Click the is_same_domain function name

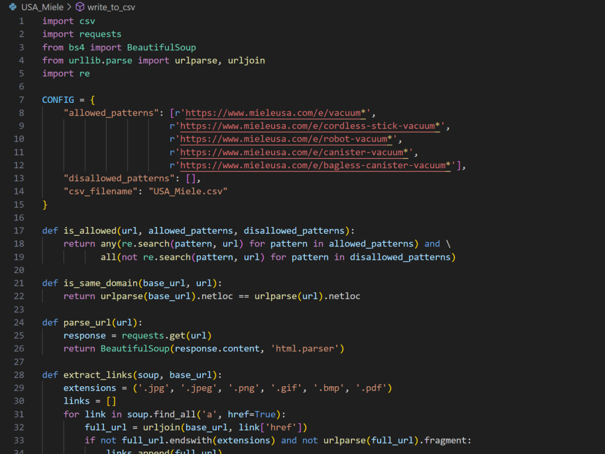click(100, 283)
